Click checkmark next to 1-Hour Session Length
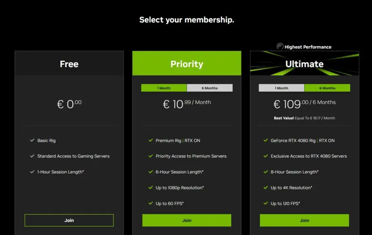This screenshot has width=372, height=235. (x=32, y=172)
